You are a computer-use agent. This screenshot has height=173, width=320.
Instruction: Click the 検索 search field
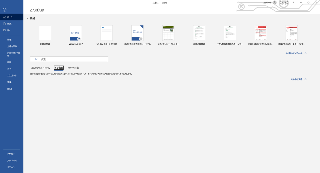[69, 59]
